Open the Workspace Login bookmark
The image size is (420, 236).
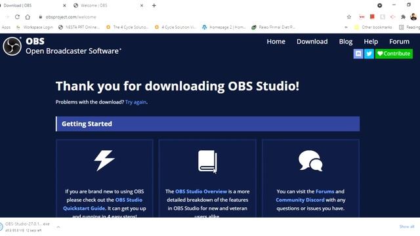(35, 28)
